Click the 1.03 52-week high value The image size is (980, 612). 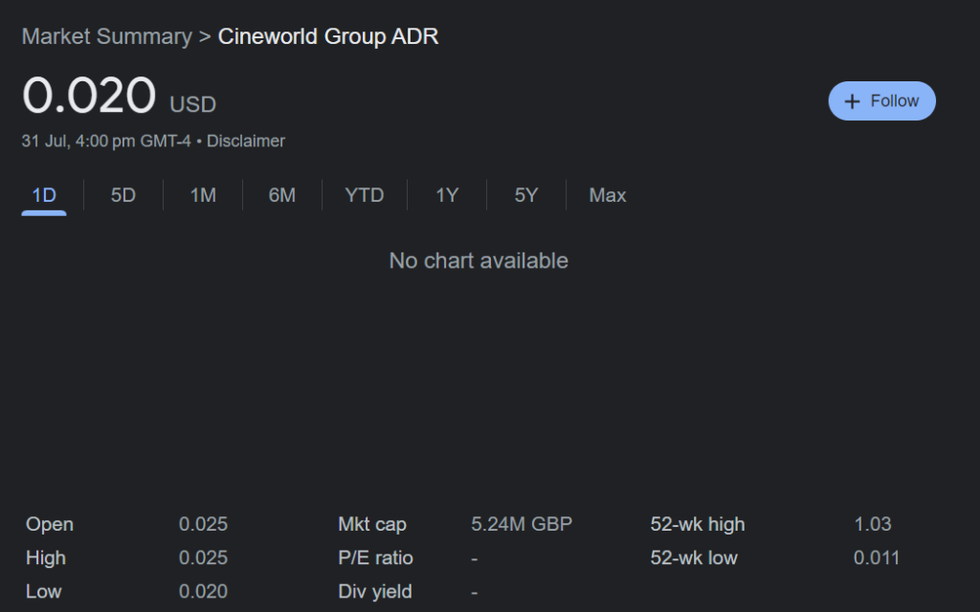pos(873,524)
